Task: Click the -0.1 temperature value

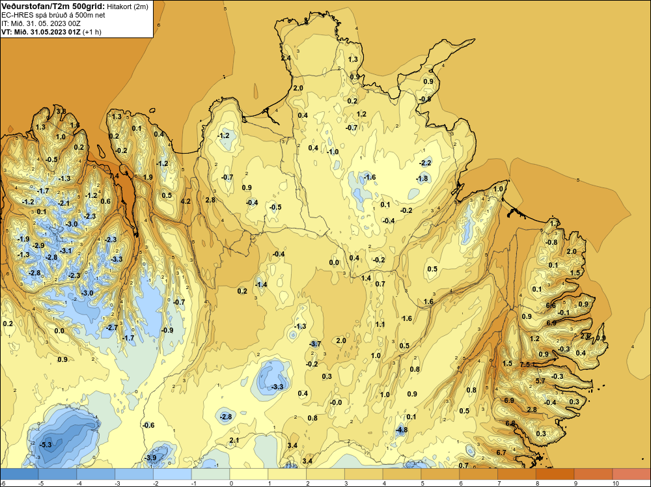Action: pos(563,313)
